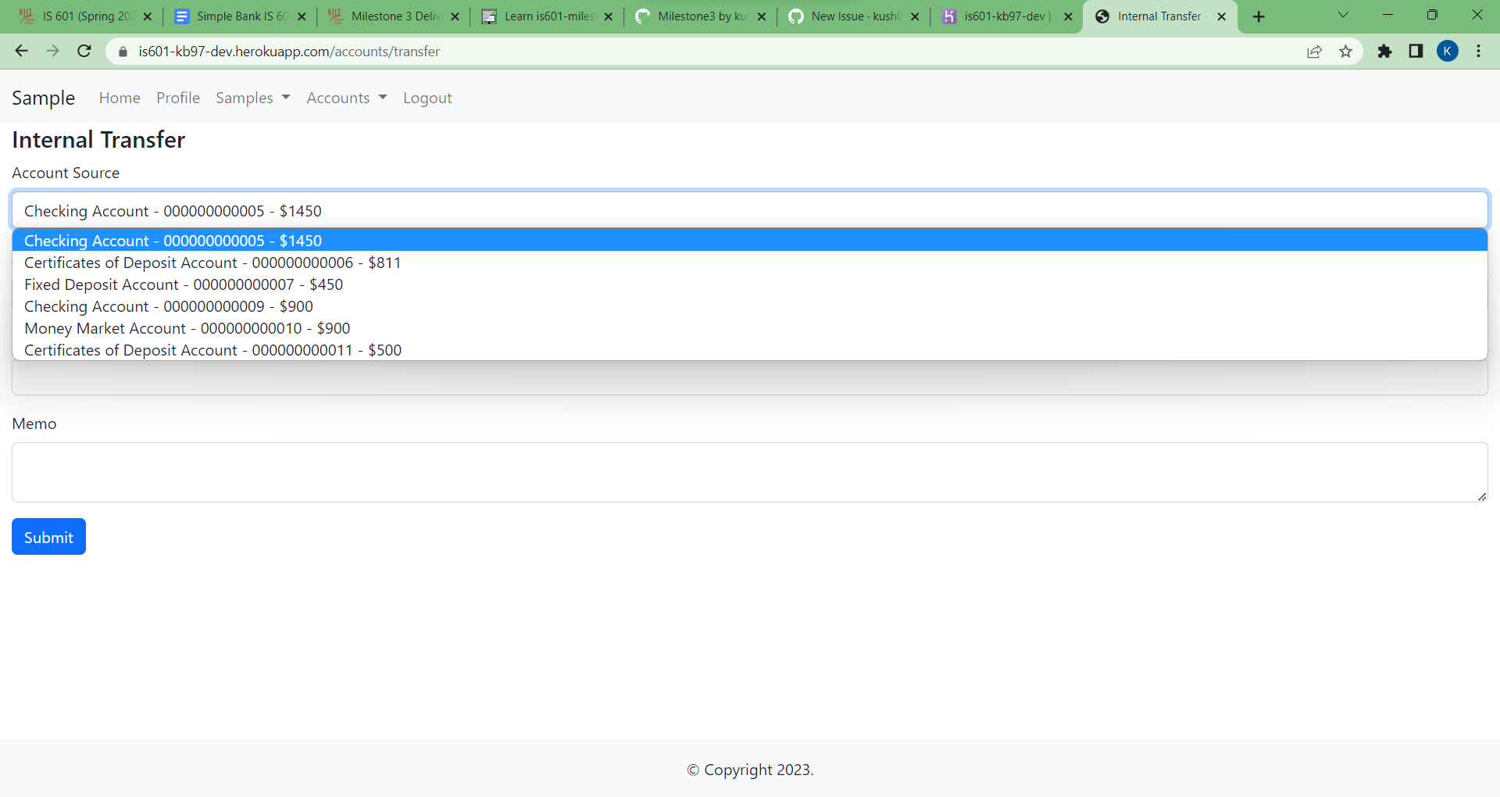Viewport: 1500px width, 797px height.
Task: Open the share this page icon
Action: 1314,52
